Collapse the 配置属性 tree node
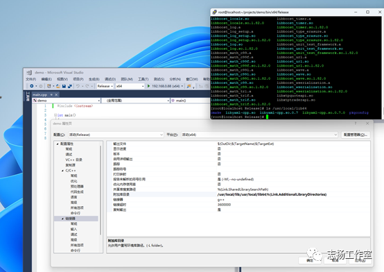 pos(58,144)
